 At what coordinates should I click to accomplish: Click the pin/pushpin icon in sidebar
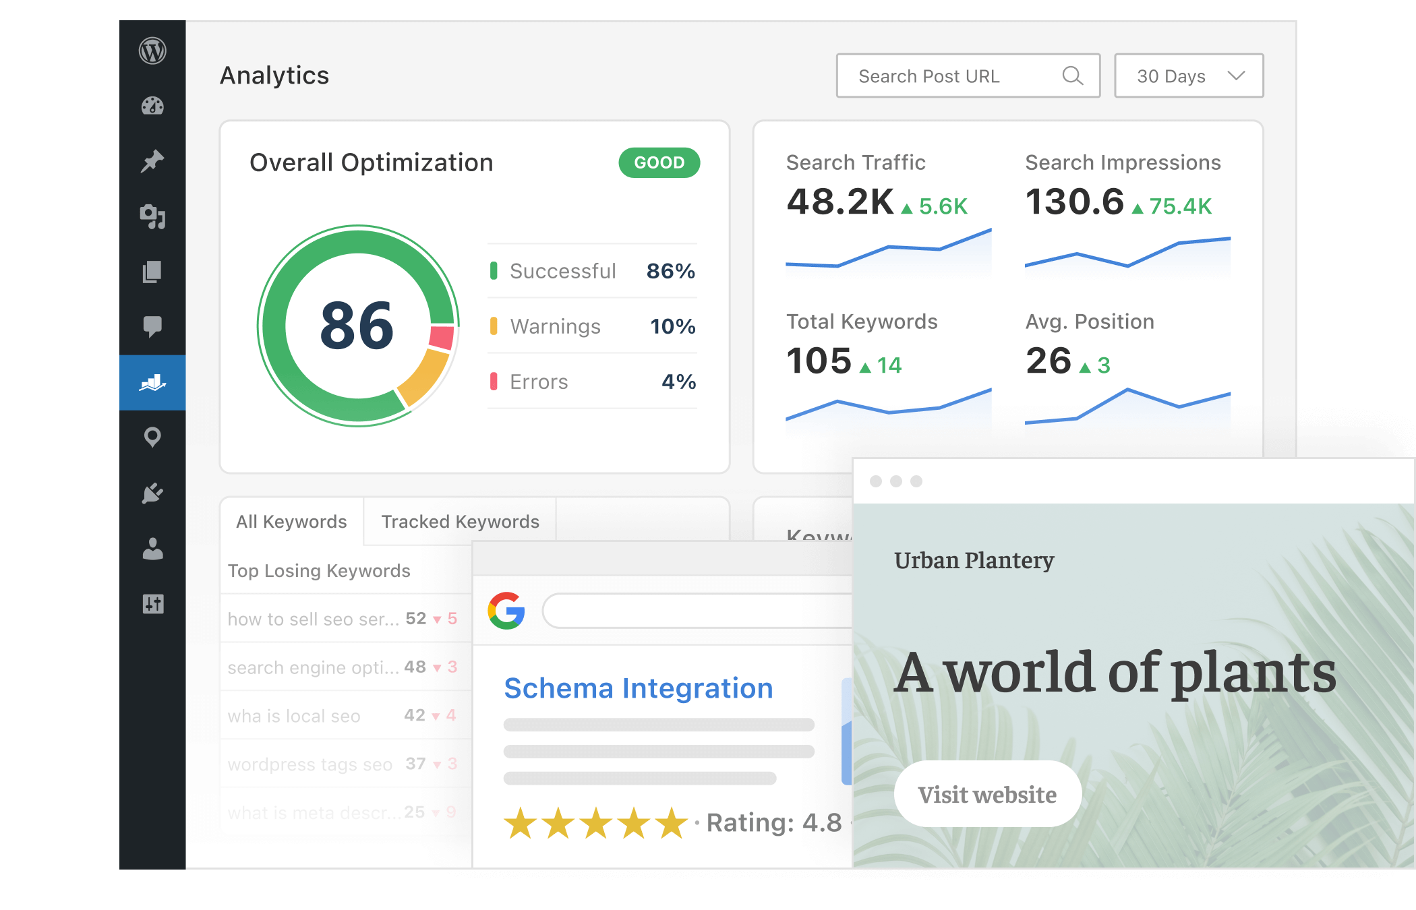(x=156, y=161)
